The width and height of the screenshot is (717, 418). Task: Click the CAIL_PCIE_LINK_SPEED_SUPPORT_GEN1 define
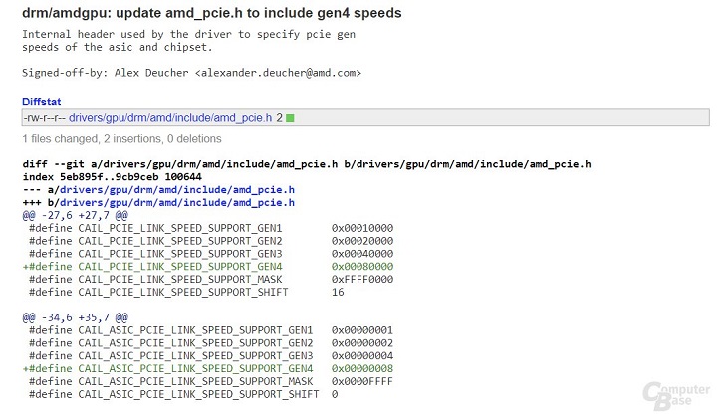click(x=155, y=228)
